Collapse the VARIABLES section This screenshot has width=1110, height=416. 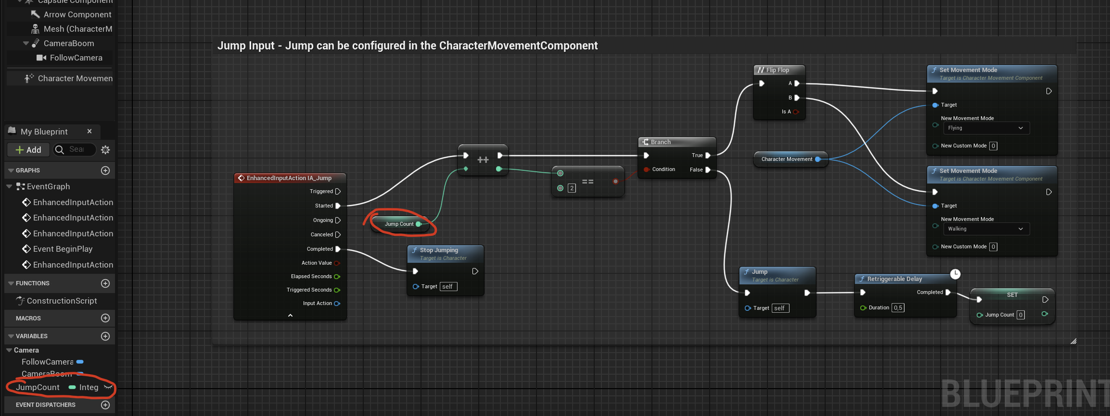[x=11, y=336]
